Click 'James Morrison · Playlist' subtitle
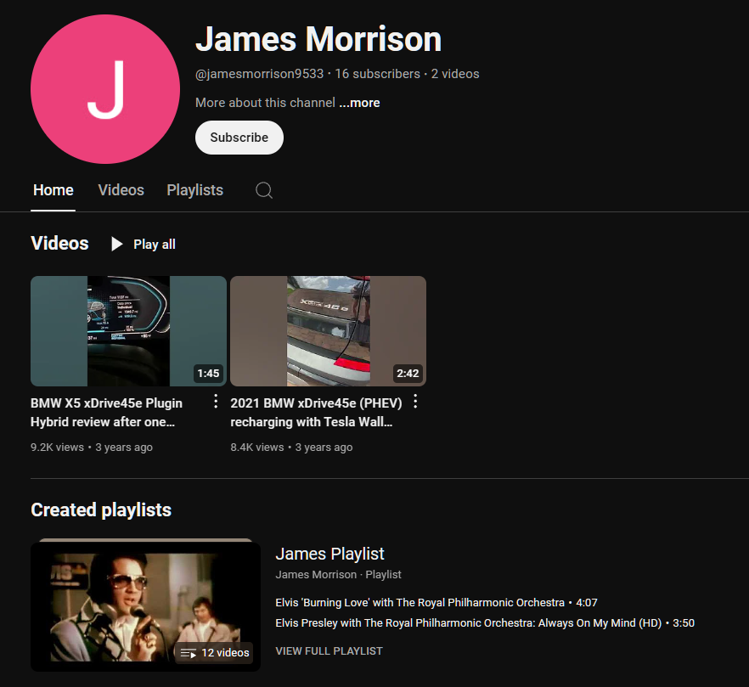 338,575
